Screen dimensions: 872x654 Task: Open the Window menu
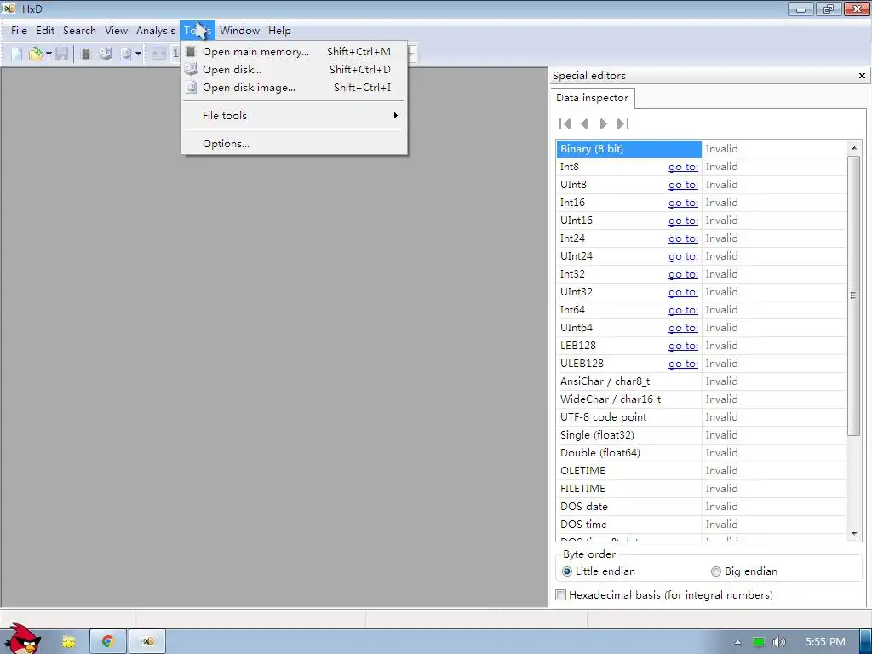(x=239, y=31)
